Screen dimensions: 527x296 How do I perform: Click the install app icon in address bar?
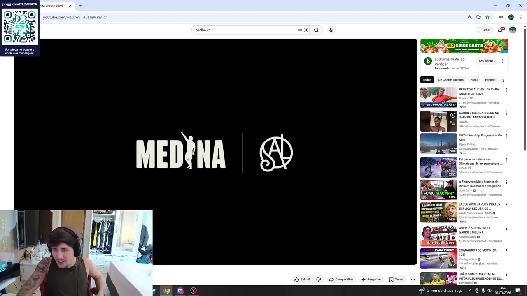tap(478, 17)
